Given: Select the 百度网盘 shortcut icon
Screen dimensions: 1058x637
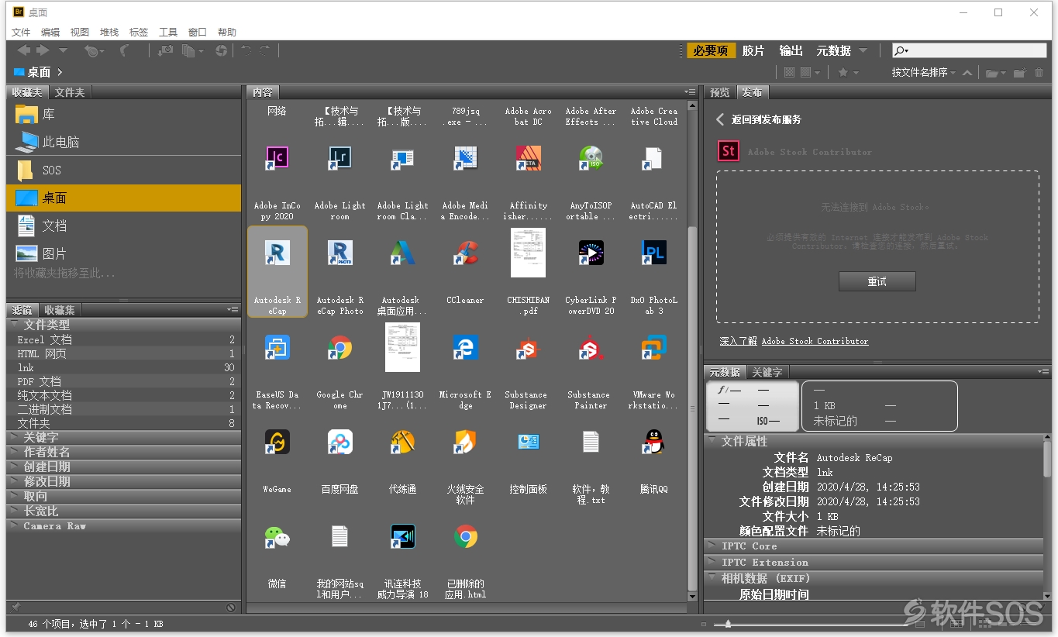Looking at the screenshot, I should [339, 442].
